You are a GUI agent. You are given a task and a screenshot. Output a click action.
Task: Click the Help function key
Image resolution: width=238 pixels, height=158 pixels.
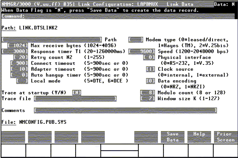coord(199,137)
